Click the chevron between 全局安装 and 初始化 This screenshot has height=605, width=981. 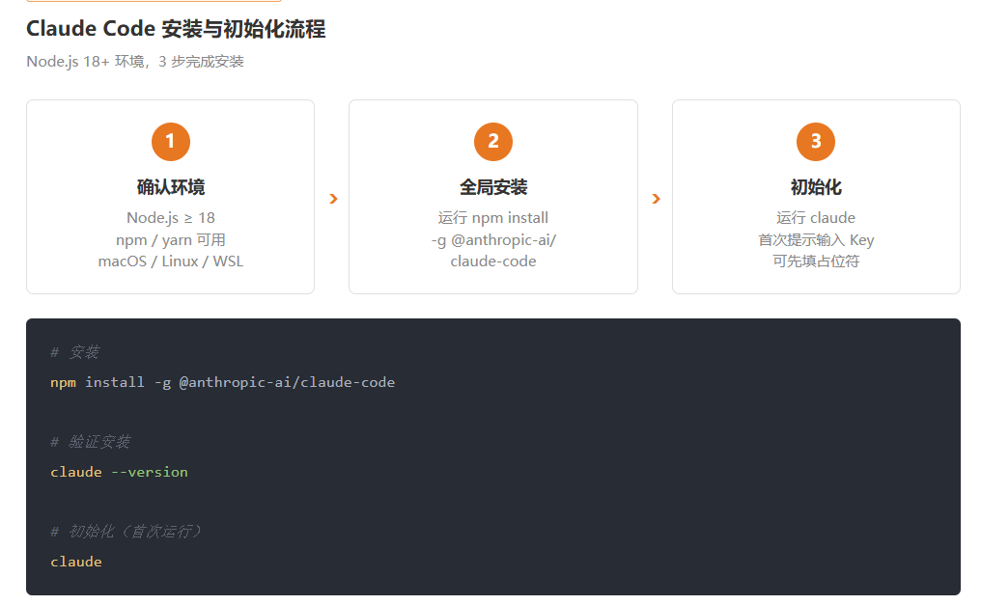coord(656,199)
